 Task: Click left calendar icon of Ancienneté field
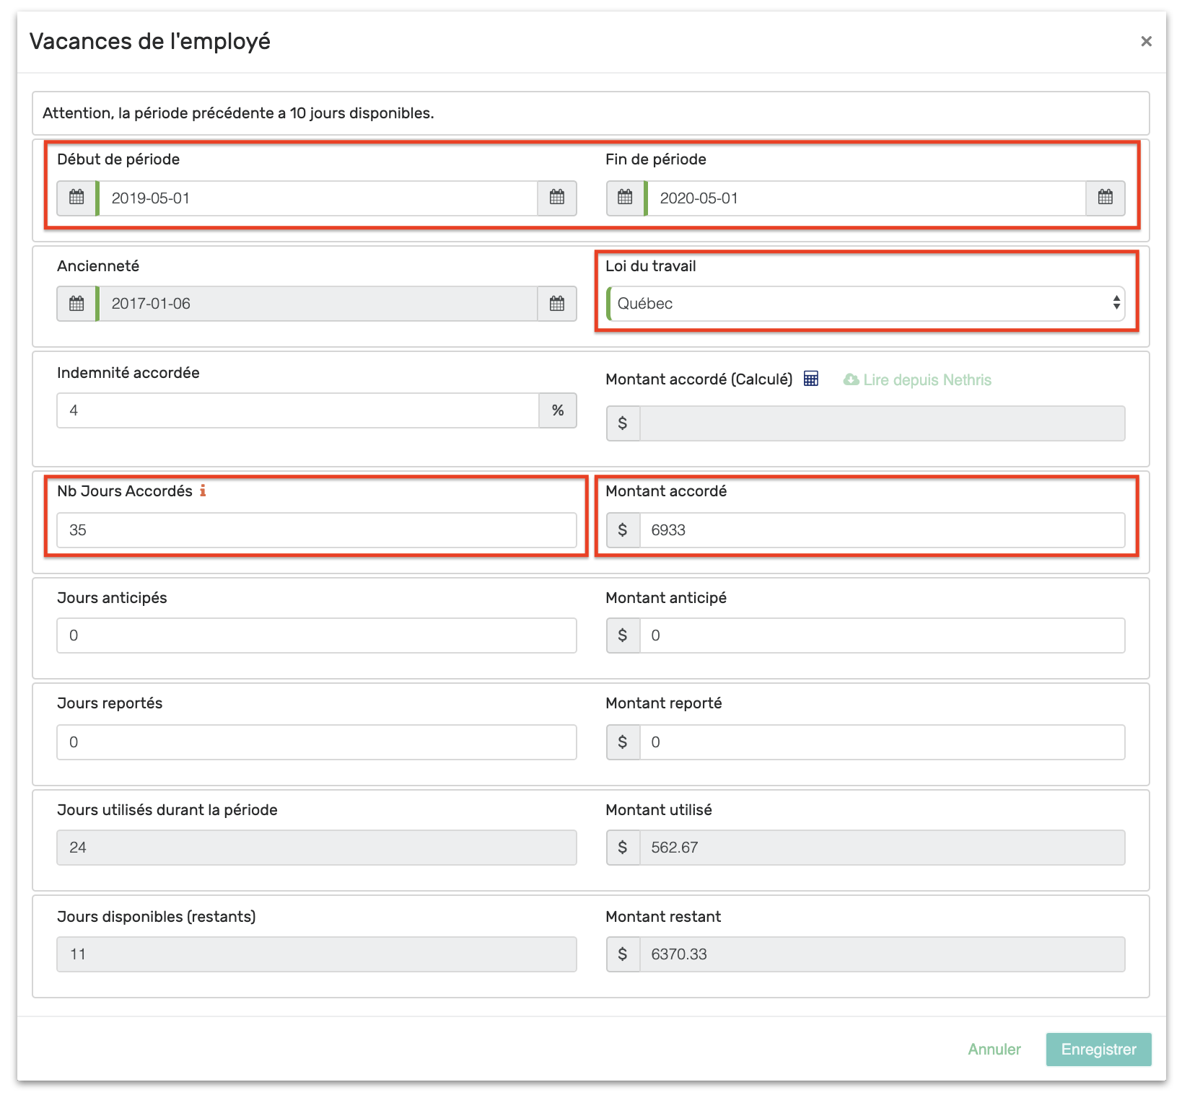click(76, 304)
